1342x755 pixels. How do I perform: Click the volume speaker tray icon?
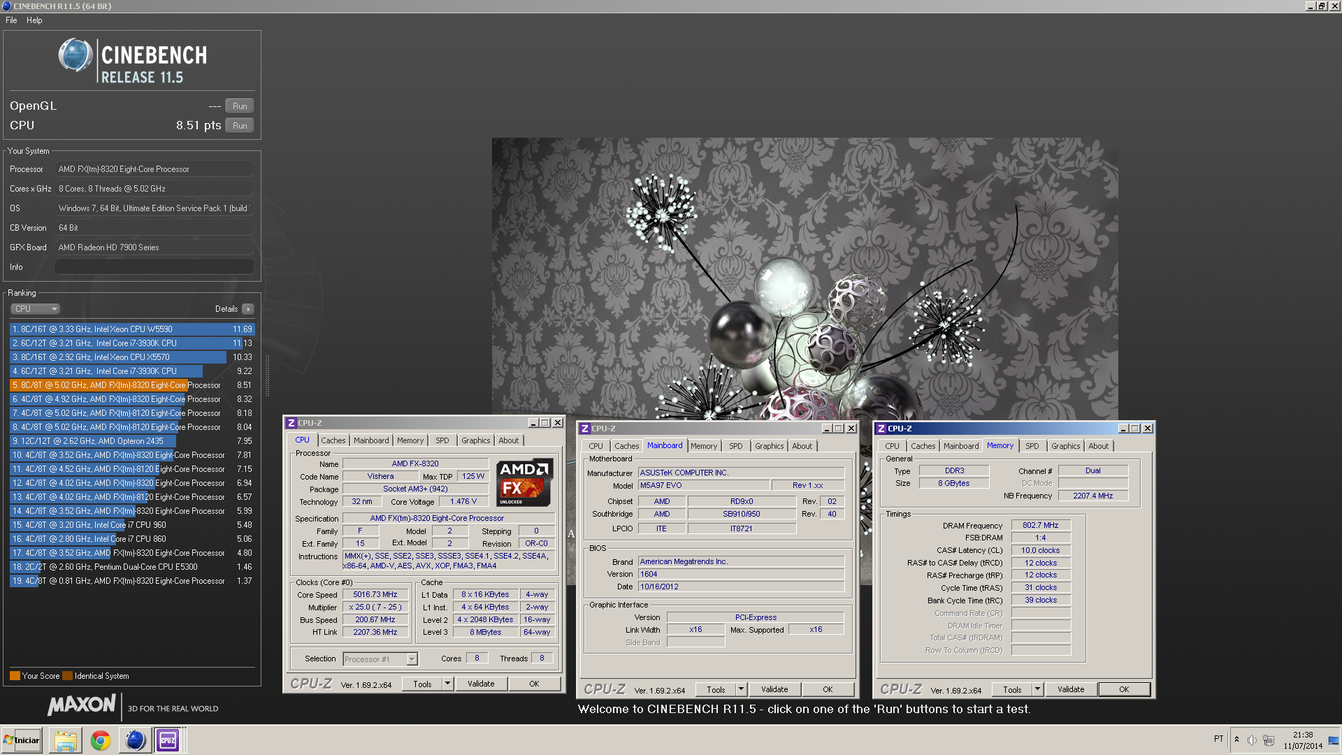coord(1252,740)
